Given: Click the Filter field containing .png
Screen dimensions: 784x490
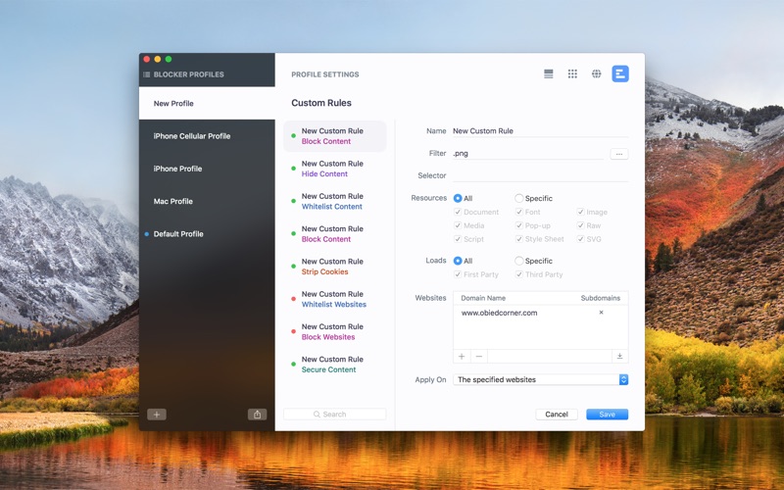Looking at the screenshot, I should [x=528, y=154].
